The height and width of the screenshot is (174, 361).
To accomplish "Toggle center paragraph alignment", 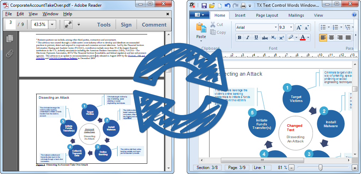I will pos(331,38).
